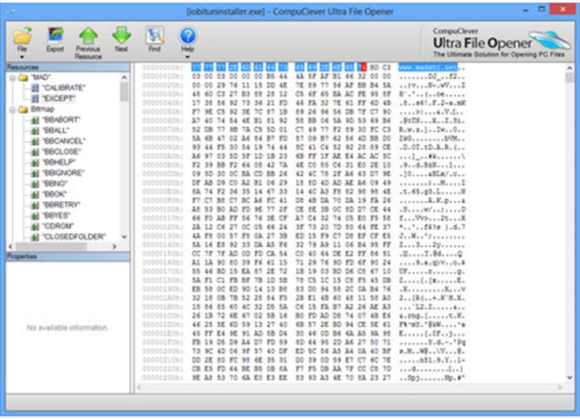Screen dimensions: 580x419
Task: Expand the Help dropdown arrow
Action: coord(187,57)
